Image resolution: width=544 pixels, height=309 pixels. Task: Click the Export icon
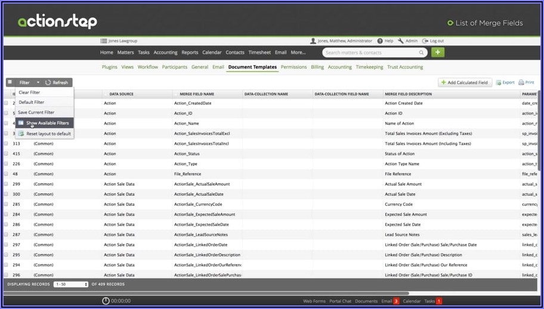click(x=499, y=82)
